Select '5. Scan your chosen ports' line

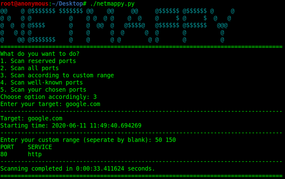43,90
